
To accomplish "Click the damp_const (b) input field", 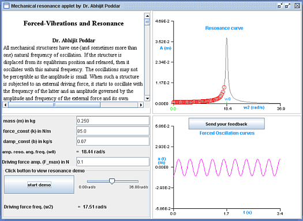I will [x=113, y=141].
